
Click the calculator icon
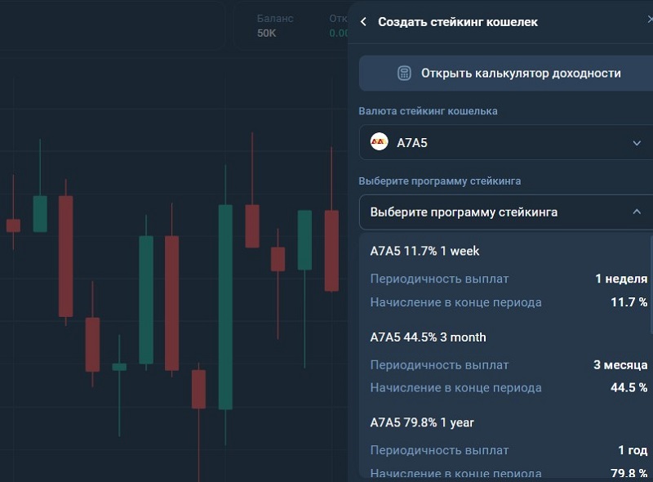pos(404,73)
